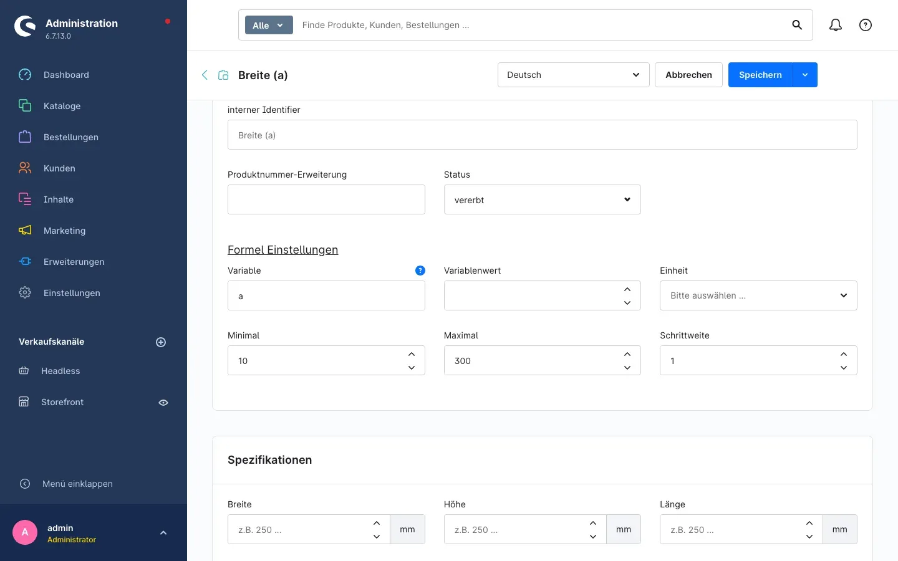Viewport: 898px width, 561px height.
Task: Click the Speichern button
Action: (760, 75)
